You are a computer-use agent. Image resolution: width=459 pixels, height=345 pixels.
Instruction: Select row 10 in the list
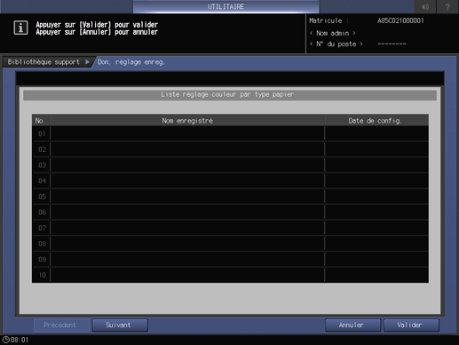230,275
